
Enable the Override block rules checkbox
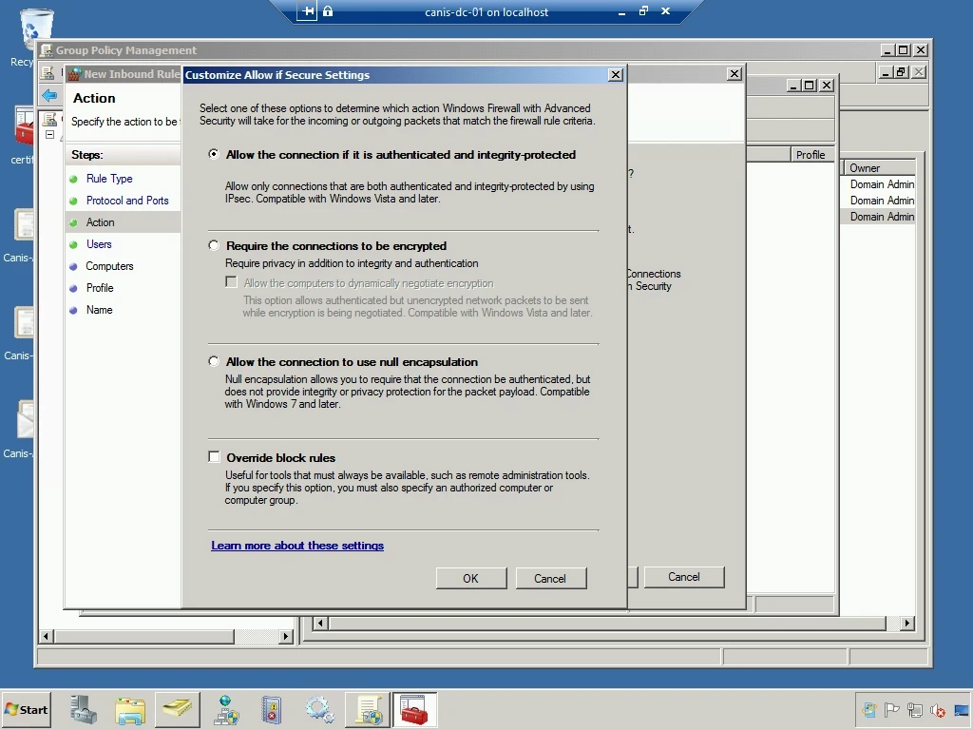[x=215, y=457]
